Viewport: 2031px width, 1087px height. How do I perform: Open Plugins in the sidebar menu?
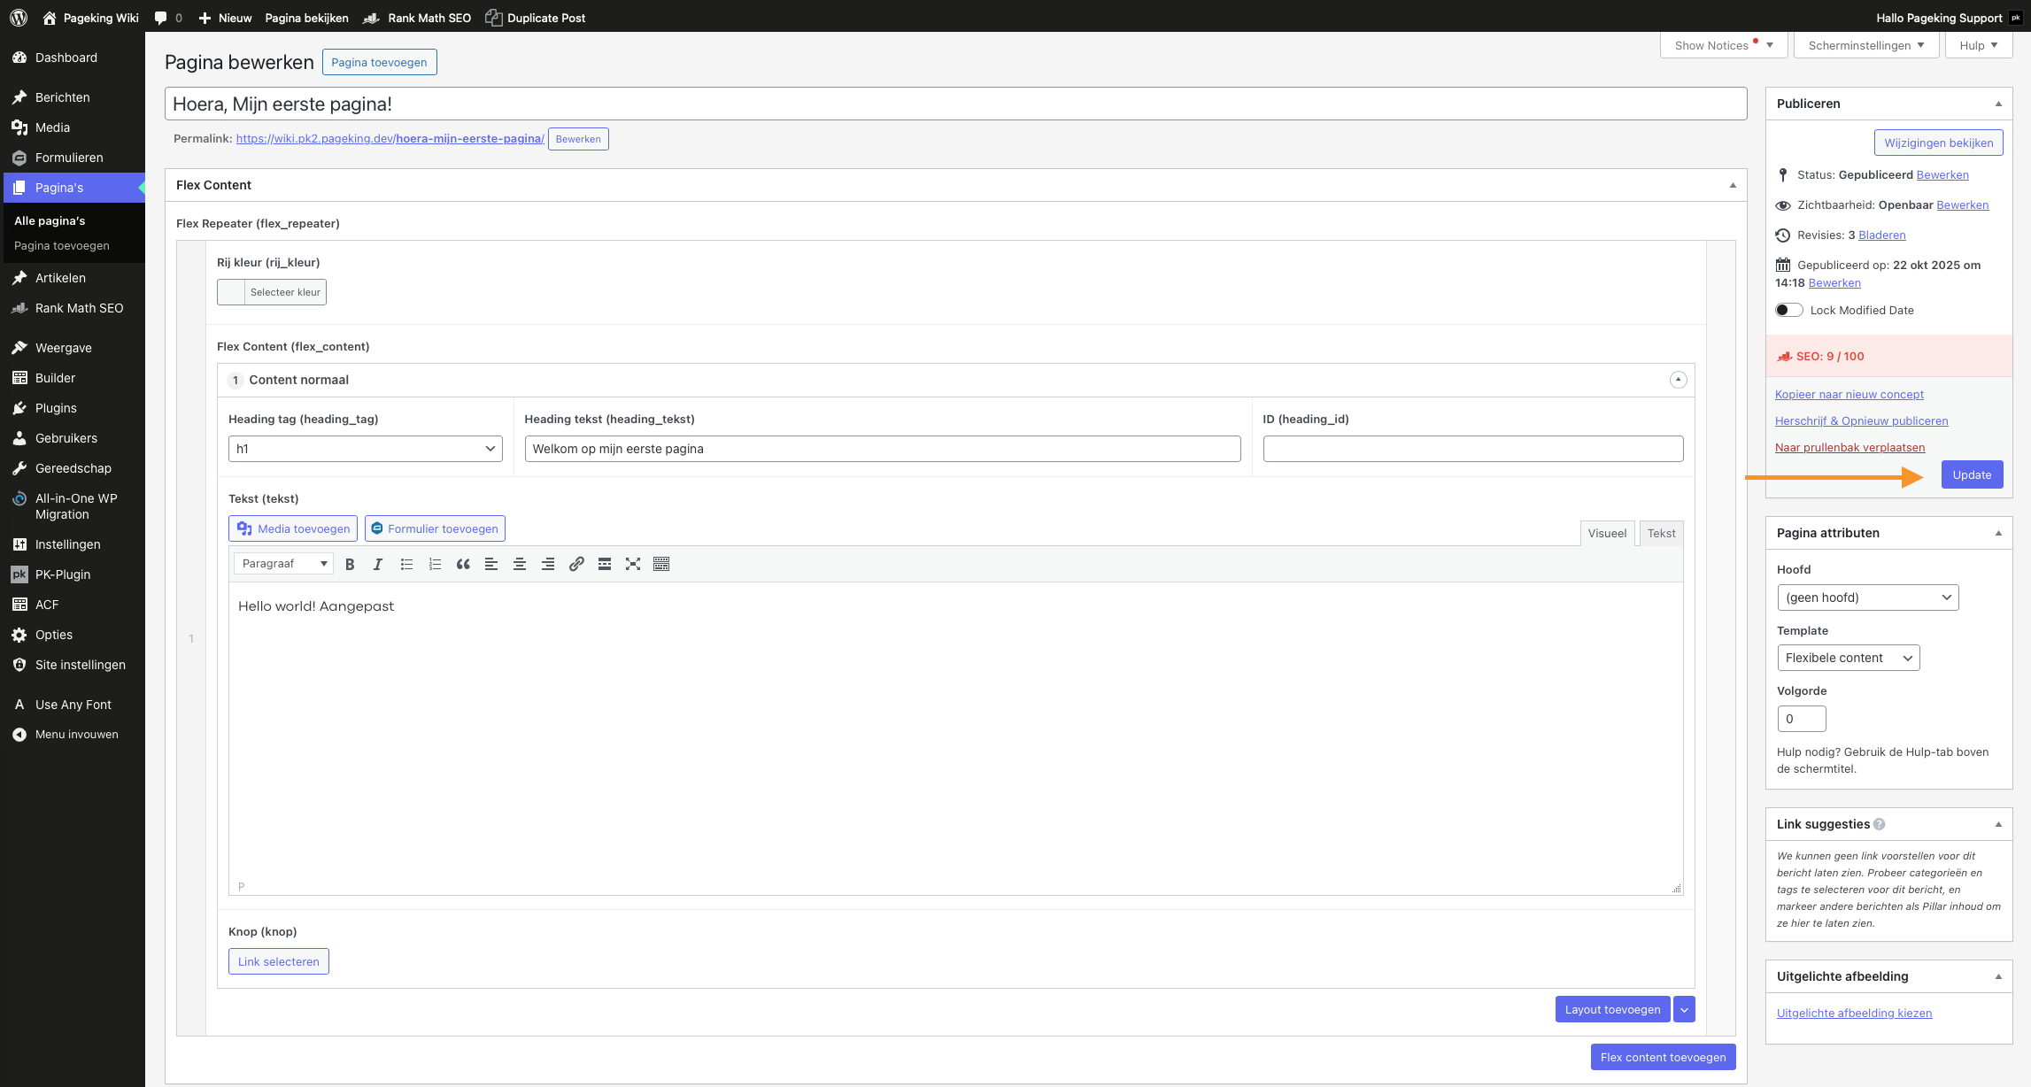(56, 408)
